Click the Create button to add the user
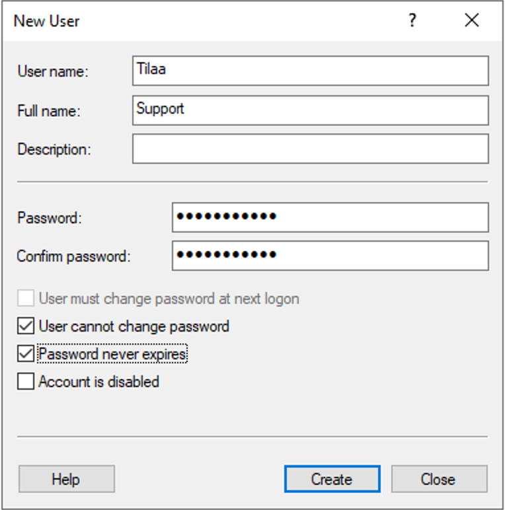Viewport: 505px width, 510px height. (x=332, y=479)
